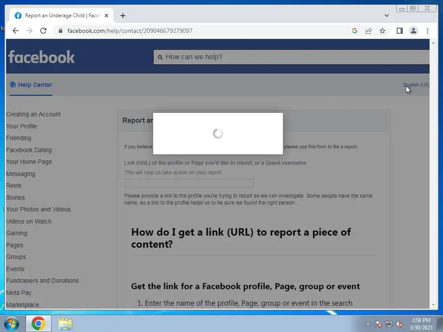Image resolution: width=443 pixels, height=332 pixels.
Task: Click the search magnifier icon
Action: [x=160, y=57]
